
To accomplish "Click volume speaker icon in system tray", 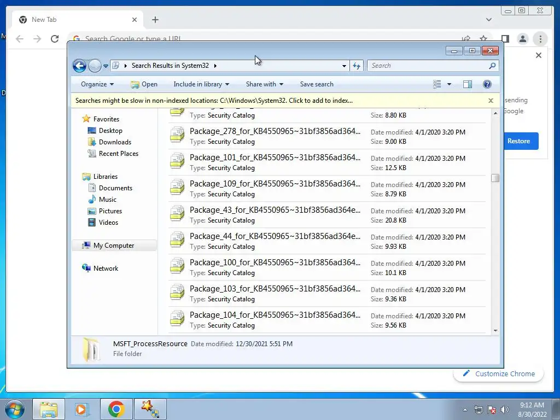I will (x=504, y=410).
